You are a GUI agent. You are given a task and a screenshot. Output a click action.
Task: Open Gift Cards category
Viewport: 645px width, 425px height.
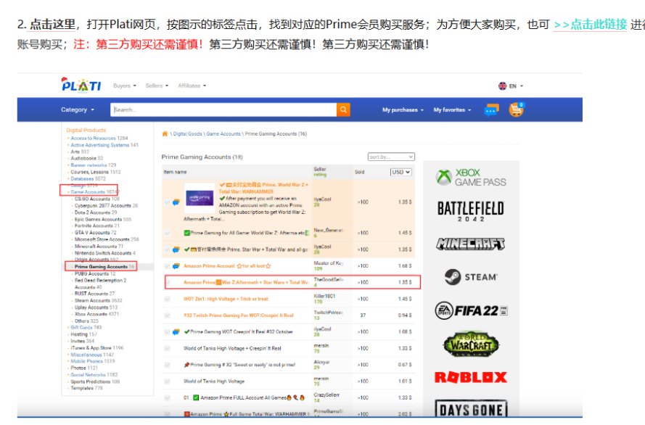tap(81, 328)
